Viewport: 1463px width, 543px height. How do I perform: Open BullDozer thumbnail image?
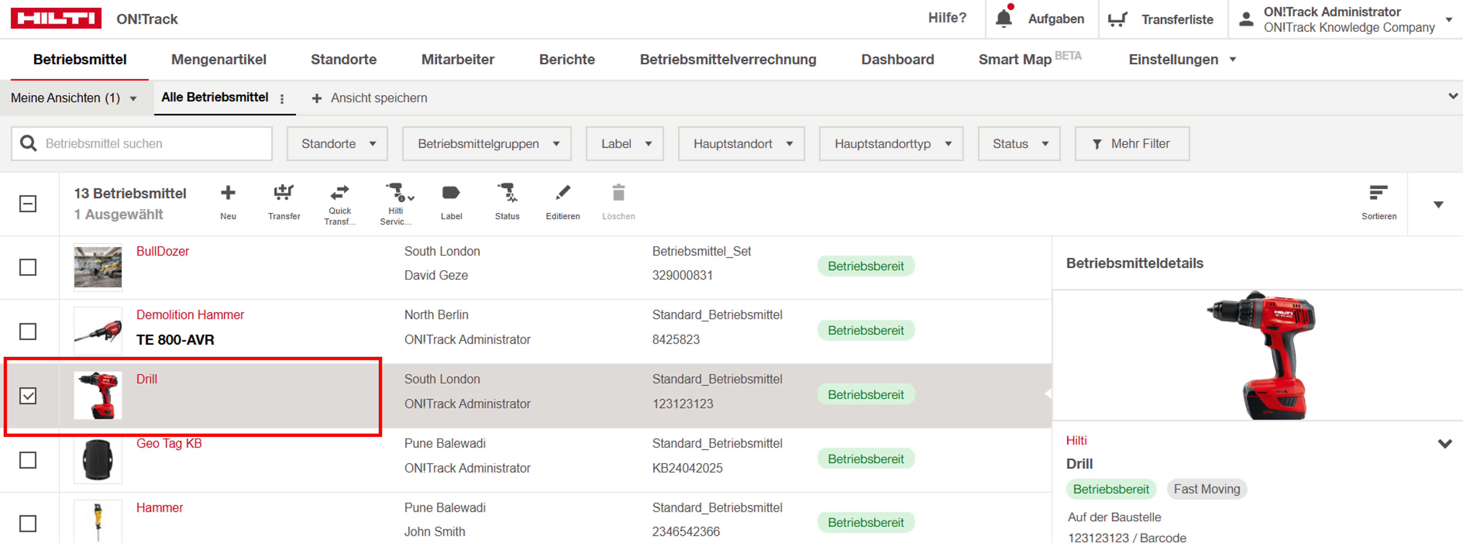tap(98, 267)
